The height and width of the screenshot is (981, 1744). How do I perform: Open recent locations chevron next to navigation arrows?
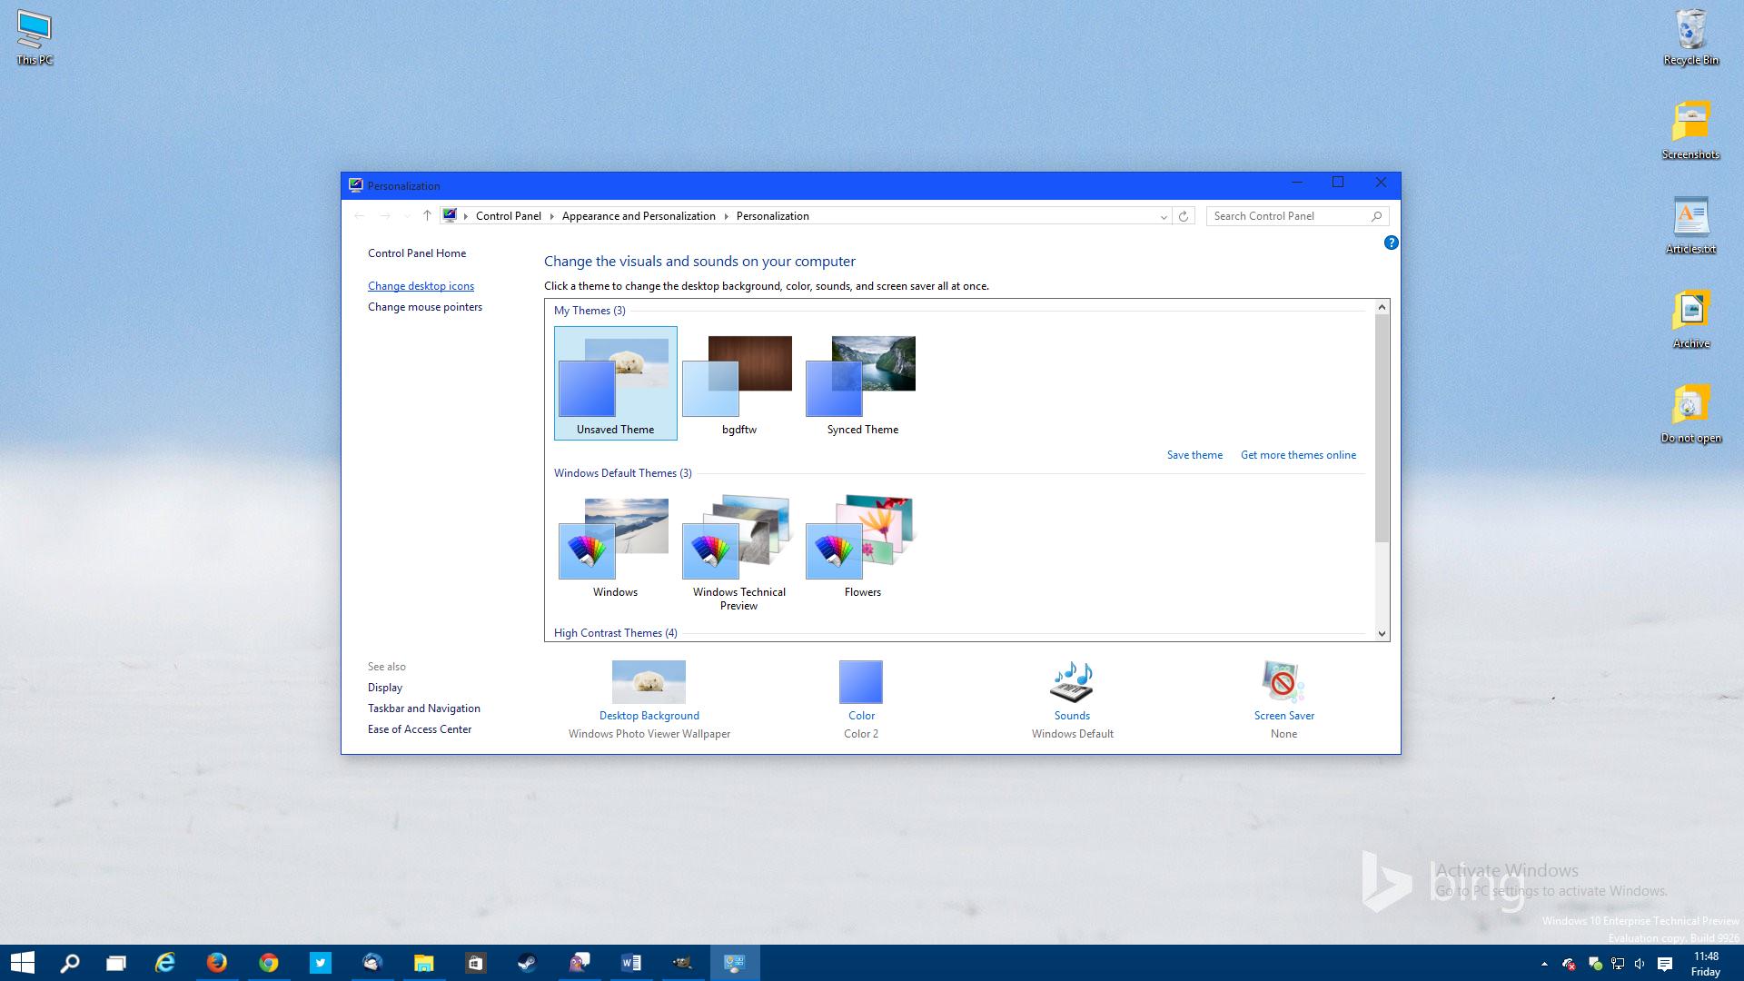point(405,216)
